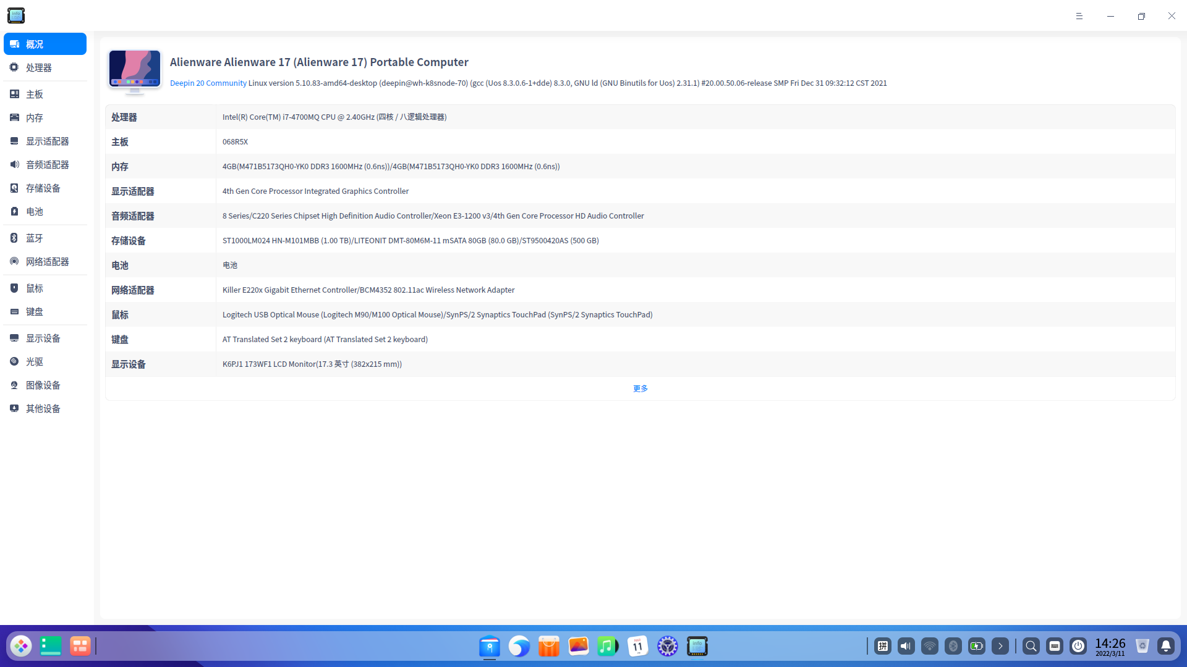This screenshot has height=667, width=1187.
Task: Toggle the volume icon in dock tray
Action: (x=906, y=646)
